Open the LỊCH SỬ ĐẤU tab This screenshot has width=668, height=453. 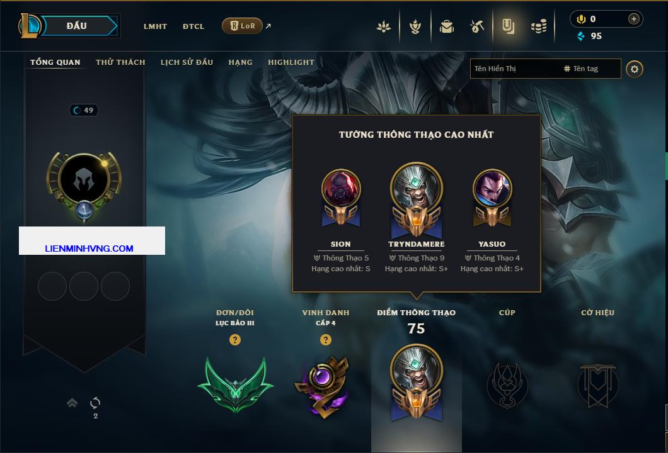tap(187, 62)
